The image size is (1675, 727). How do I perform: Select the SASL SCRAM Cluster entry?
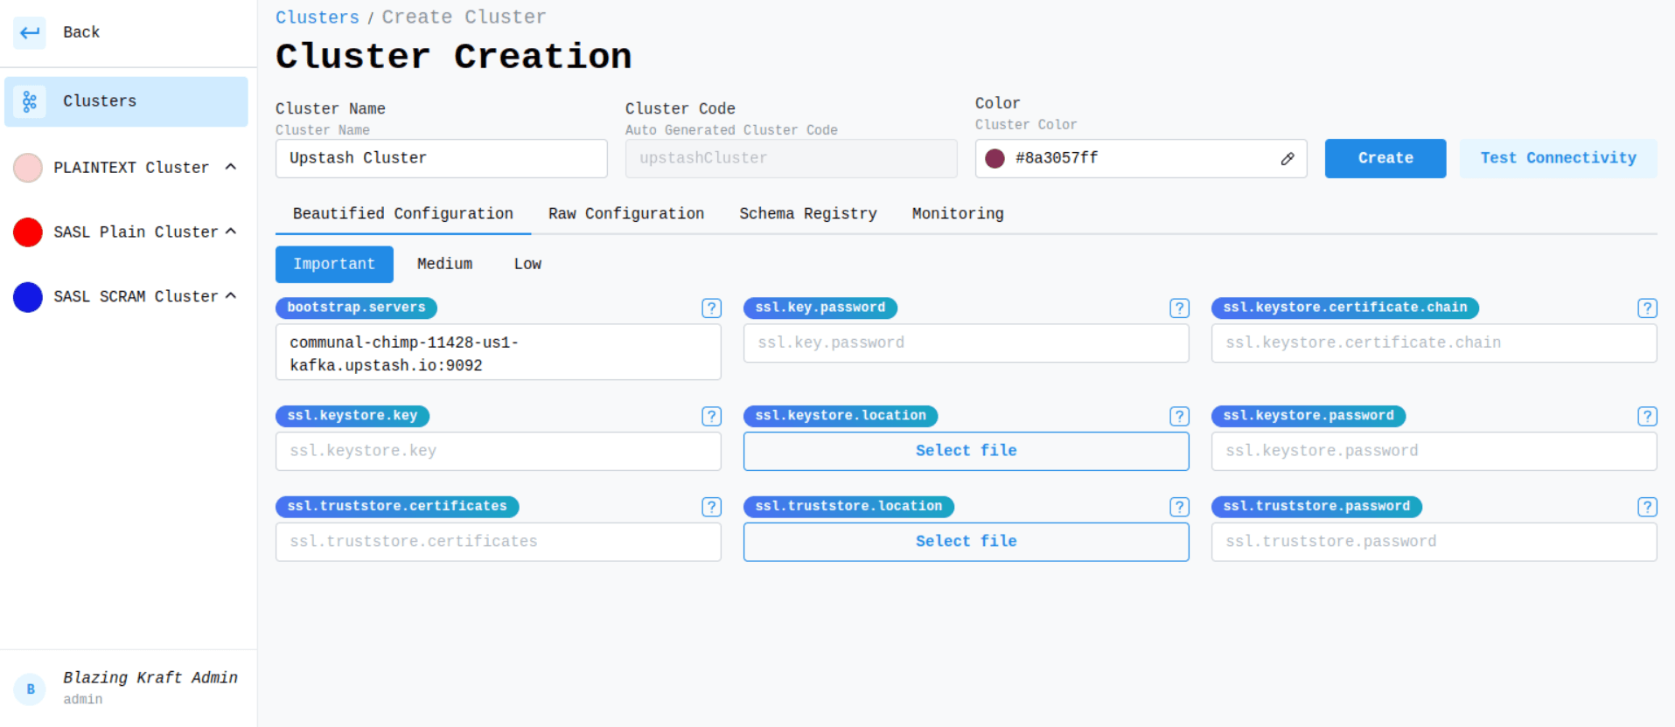click(x=126, y=297)
